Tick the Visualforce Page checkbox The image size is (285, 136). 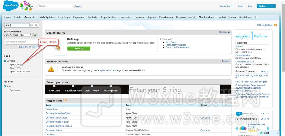[73, 86]
